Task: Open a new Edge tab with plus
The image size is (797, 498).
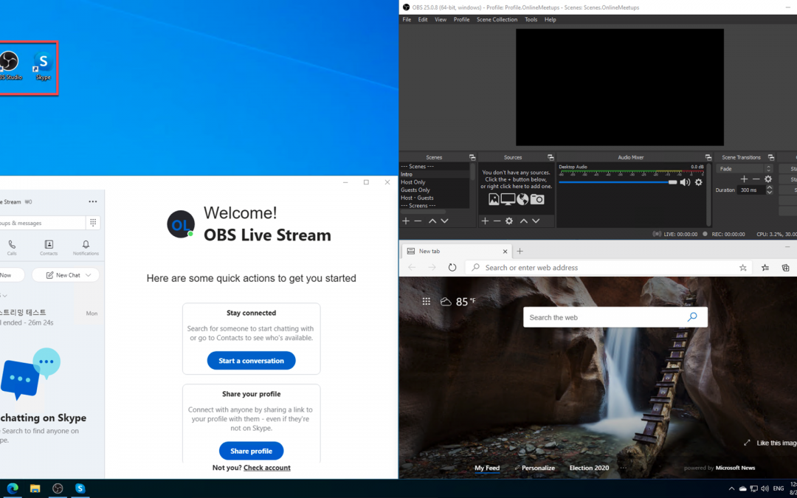Action: tap(520, 251)
